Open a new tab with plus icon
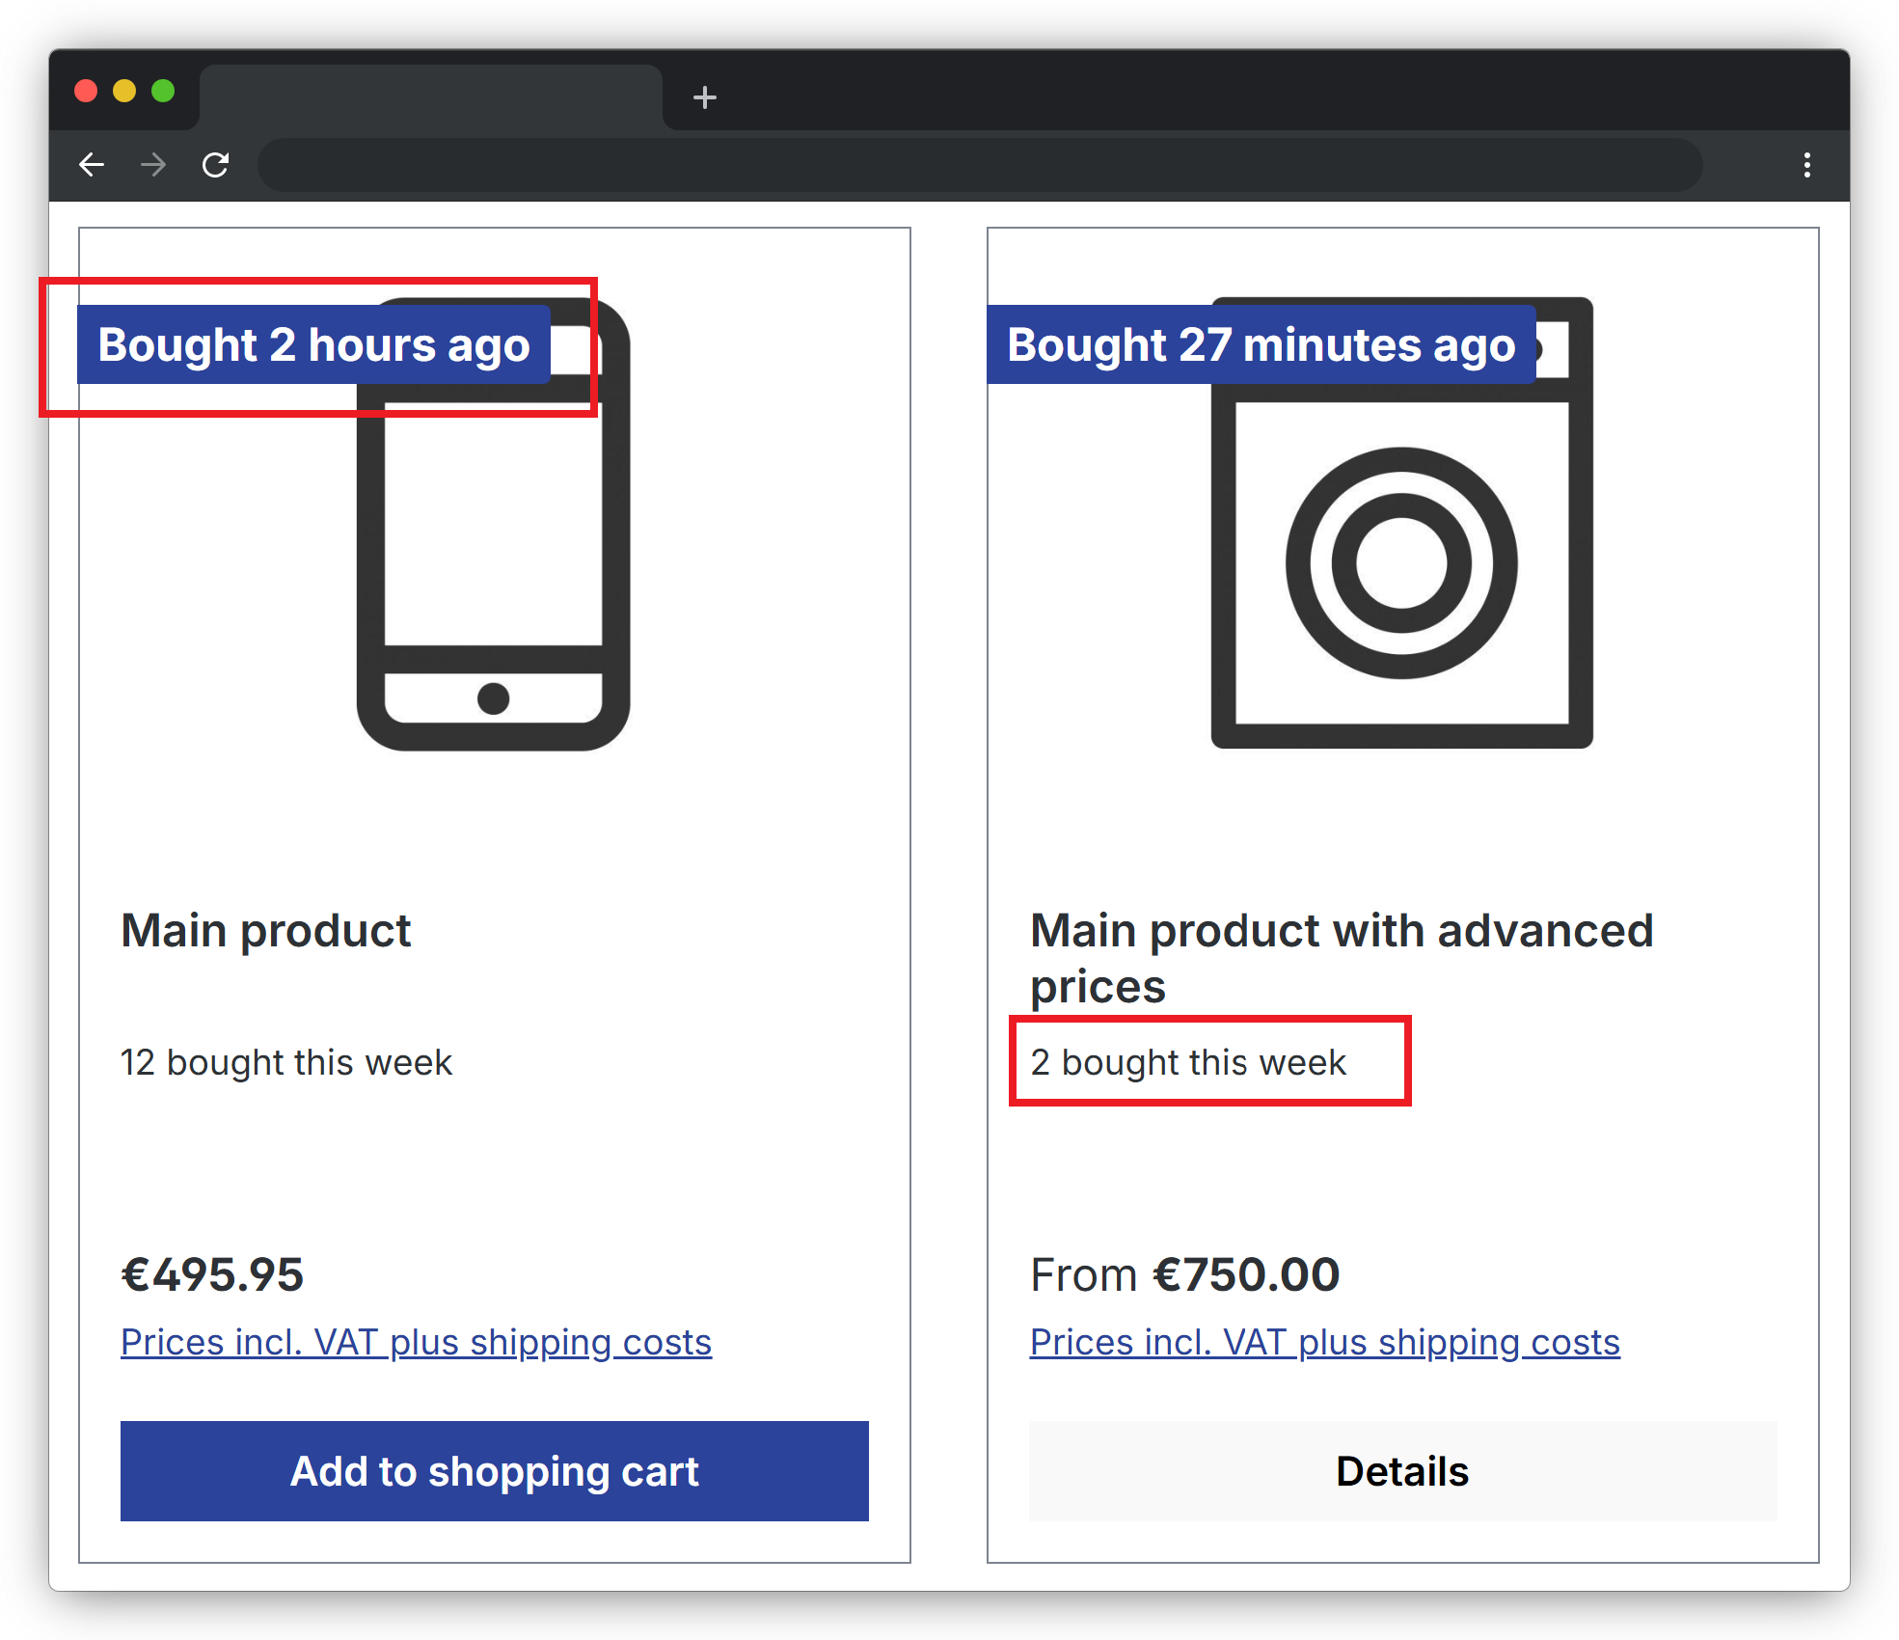 [x=705, y=97]
